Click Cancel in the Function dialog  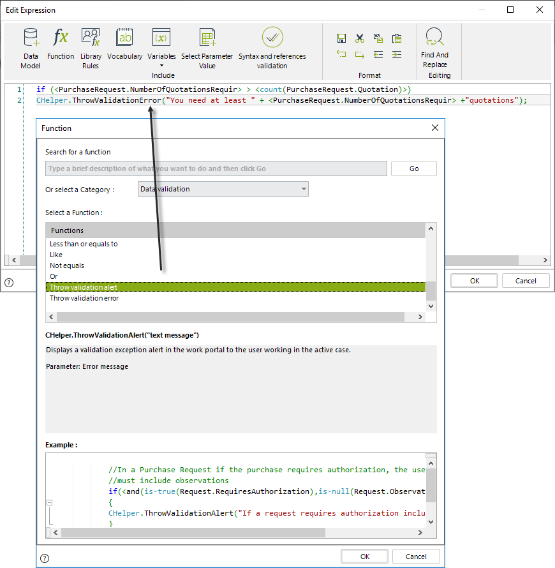click(416, 557)
